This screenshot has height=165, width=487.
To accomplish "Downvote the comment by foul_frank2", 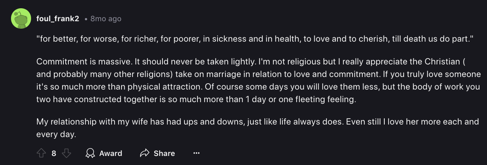I will coord(66,153).
